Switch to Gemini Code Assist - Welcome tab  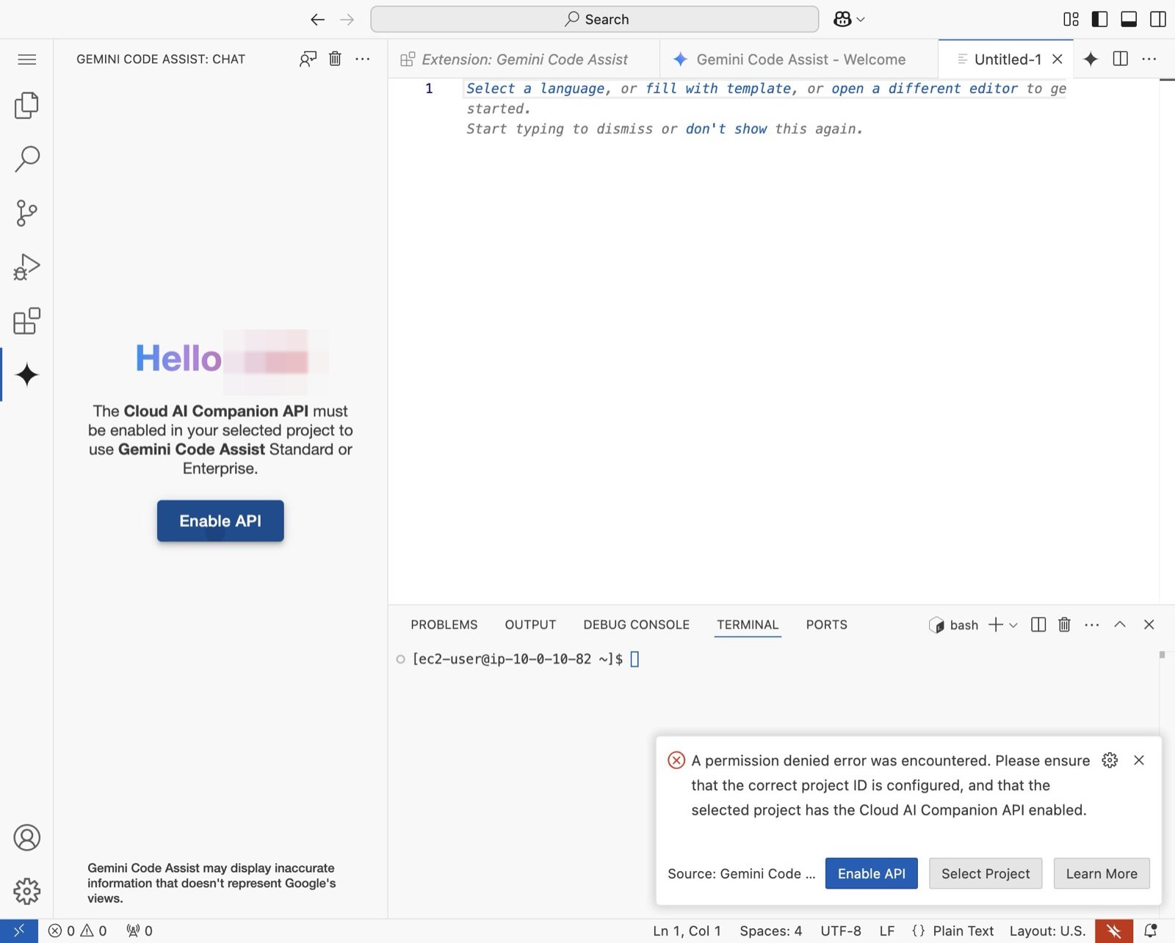tap(798, 59)
